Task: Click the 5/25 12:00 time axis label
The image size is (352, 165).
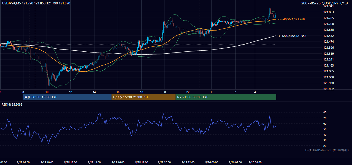Action: pos(70,163)
